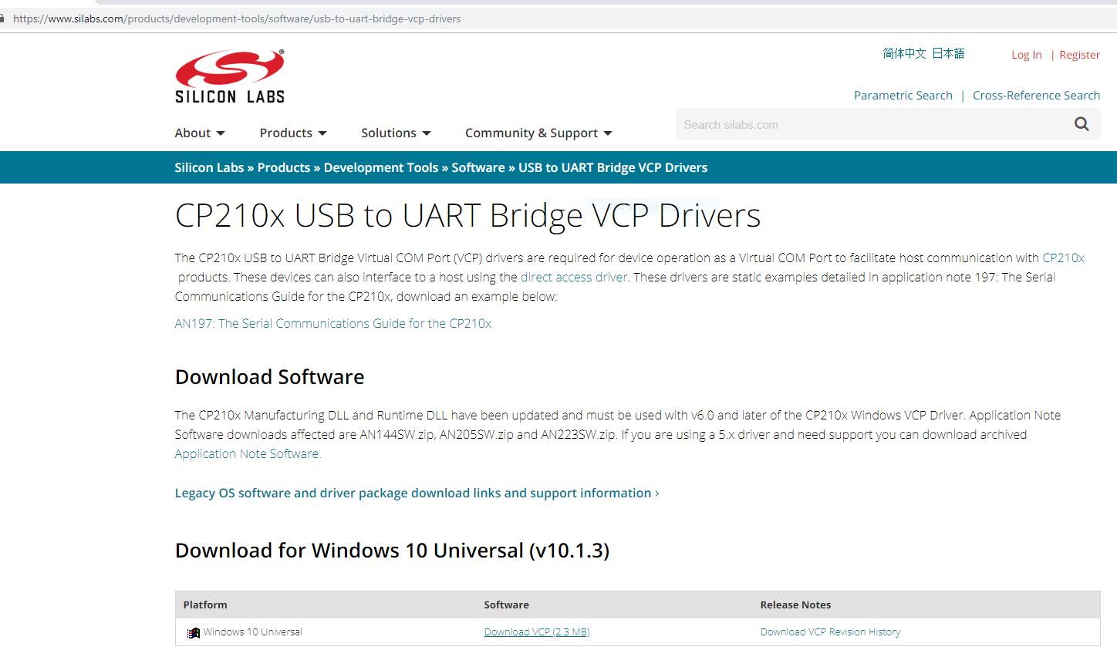Viewport: 1117px width, 667px height.
Task: Go to Silicon Labs breadcrumb
Action: [209, 167]
